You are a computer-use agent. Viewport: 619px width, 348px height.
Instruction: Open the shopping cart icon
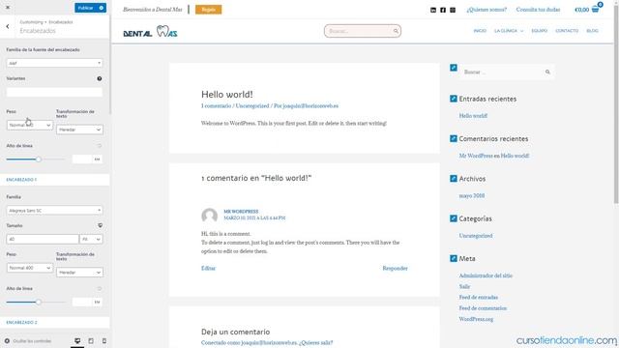[596, 10]
